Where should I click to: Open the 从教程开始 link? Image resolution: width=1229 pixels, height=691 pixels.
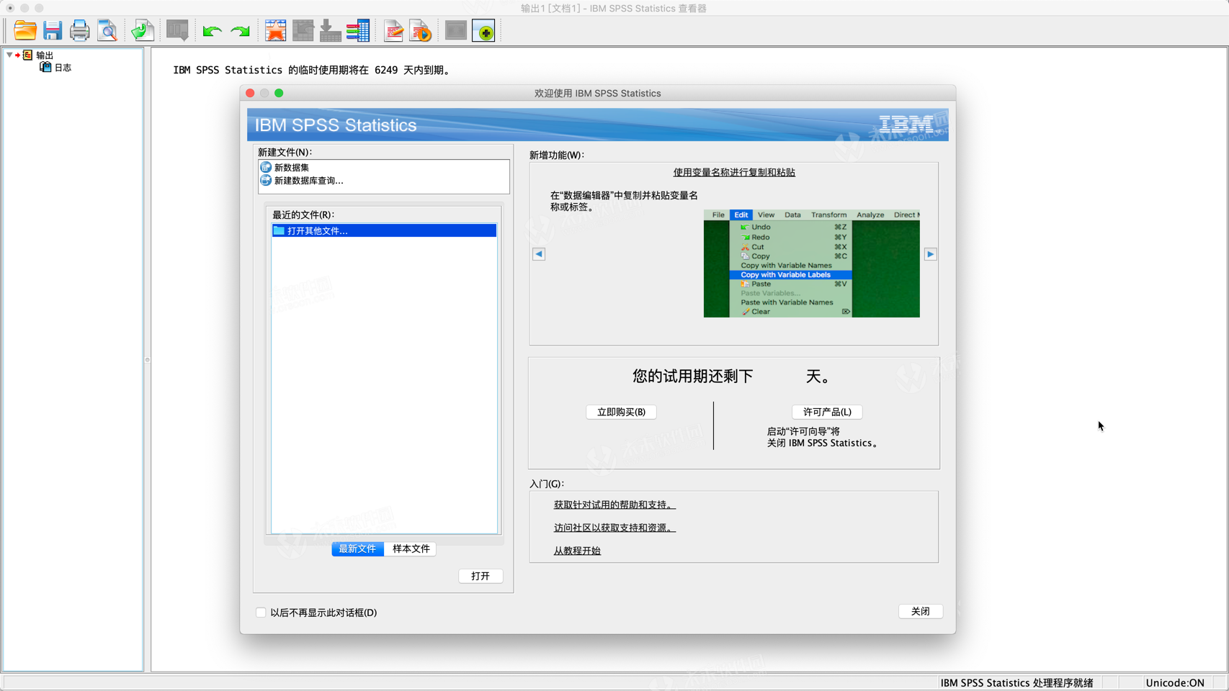(577, 551)
